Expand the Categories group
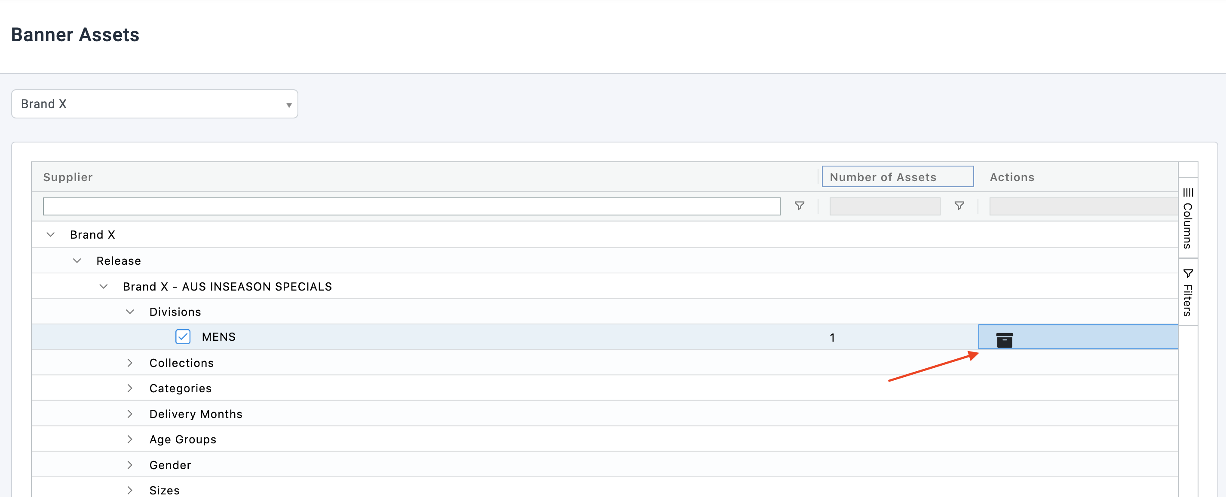Image resolution: width=1226 pixels, height=497 pixels. click(130, 388)
